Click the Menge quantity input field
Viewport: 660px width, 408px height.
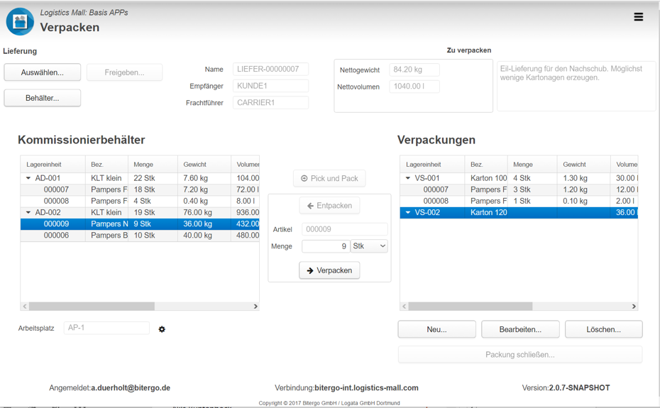point(326,246)
